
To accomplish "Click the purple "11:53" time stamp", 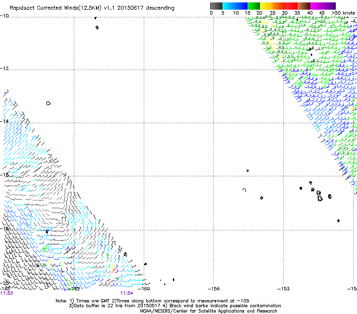I will click(x=7, y=293).
